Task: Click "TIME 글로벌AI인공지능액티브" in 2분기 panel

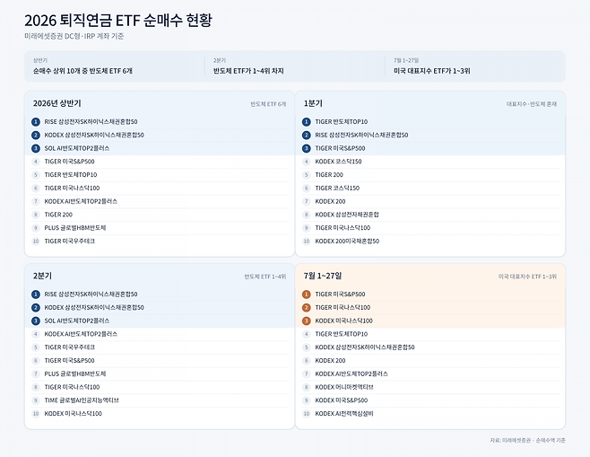Action: (82, 400)
